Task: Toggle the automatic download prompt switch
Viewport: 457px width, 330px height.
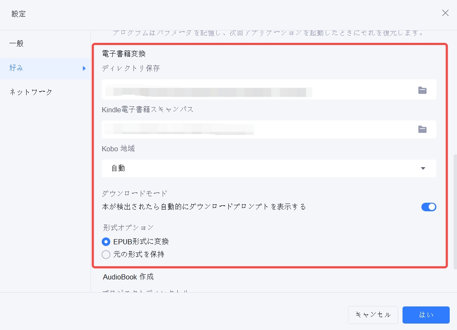Action: (x=428, y=207)
